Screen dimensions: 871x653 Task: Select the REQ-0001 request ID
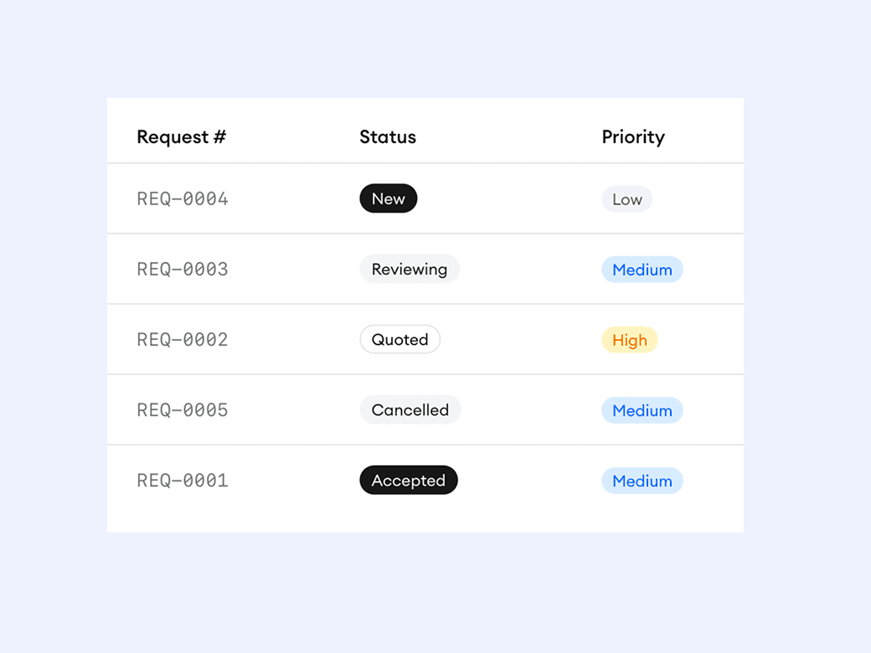point(183,481)
